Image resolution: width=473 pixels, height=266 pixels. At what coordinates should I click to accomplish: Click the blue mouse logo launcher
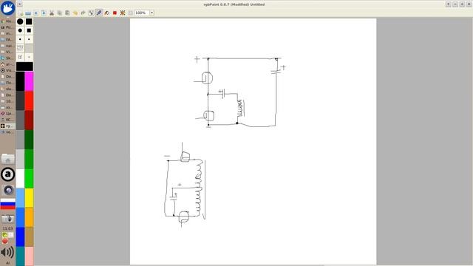(7, 8)
